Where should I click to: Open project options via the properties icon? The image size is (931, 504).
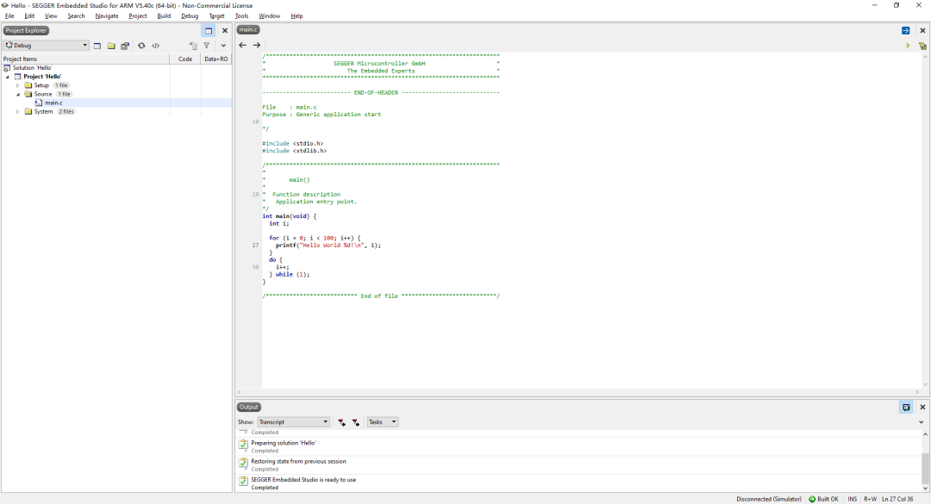click(x=125, y=46)
